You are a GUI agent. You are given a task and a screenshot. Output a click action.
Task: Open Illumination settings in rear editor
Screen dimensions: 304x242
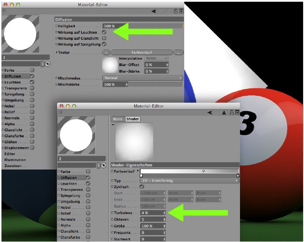[15, 160]
